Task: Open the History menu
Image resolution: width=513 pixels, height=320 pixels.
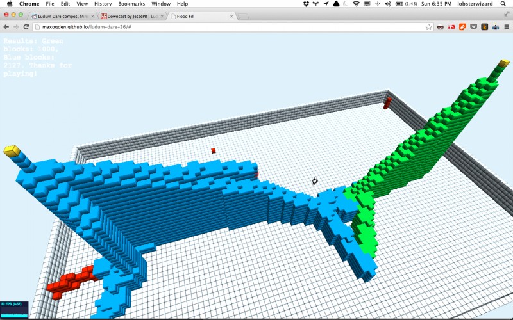Action: [x=103, y=4]
